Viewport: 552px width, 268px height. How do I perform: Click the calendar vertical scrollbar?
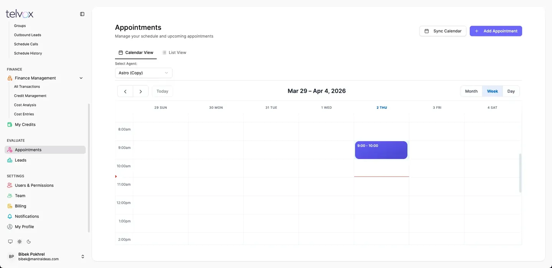[520, 173]
